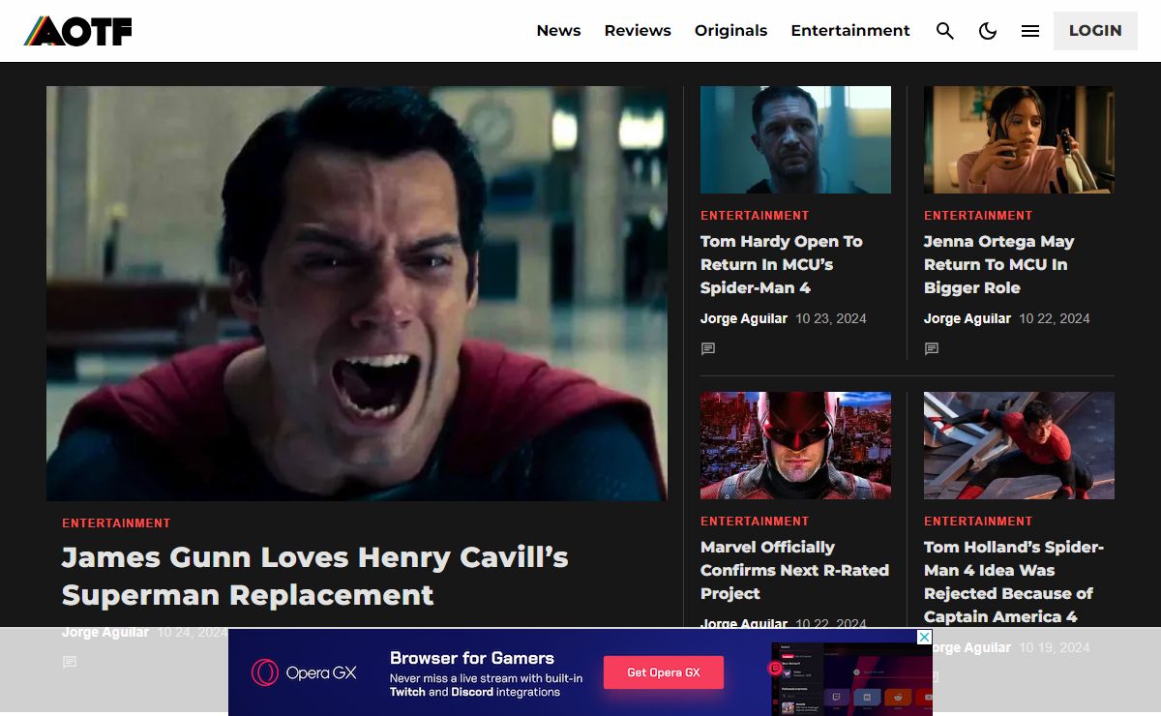Click the LOGIN button
This screenshot has height=716, width=1161.
(x=1095, y=31)
